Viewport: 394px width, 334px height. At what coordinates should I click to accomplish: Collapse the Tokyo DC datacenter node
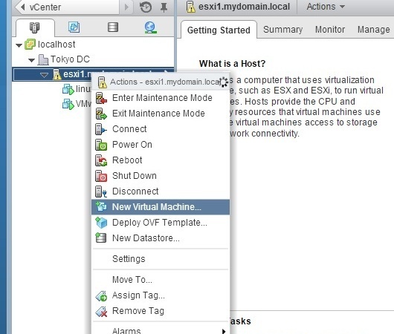[32, 60]
